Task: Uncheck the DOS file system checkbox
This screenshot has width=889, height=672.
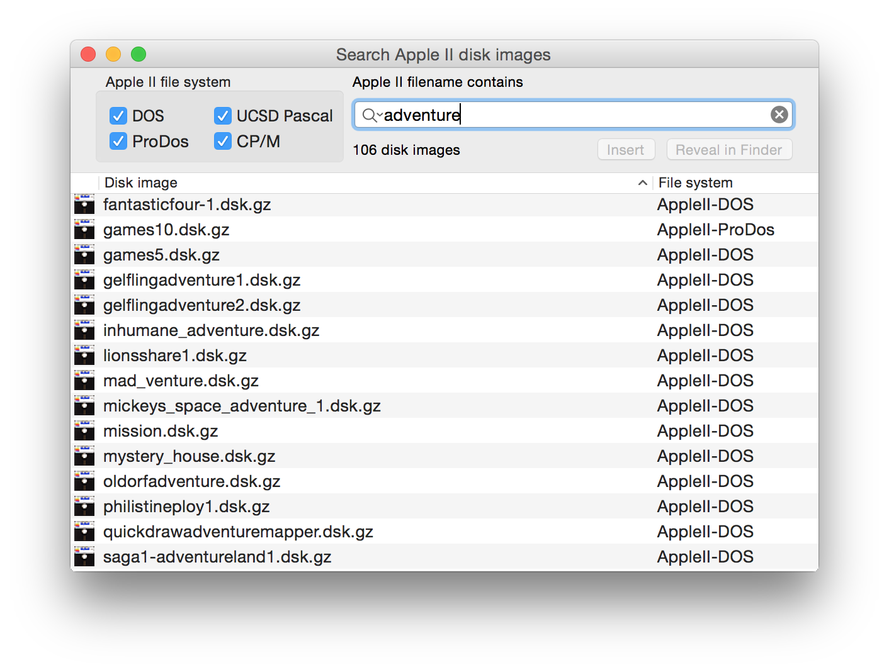Action: click(x=118, y=116)
